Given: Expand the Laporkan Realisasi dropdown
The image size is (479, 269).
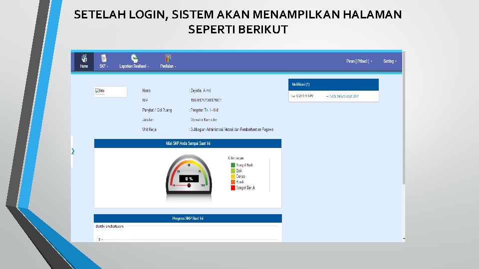Looking at the screenshot, I should point(134,66).
